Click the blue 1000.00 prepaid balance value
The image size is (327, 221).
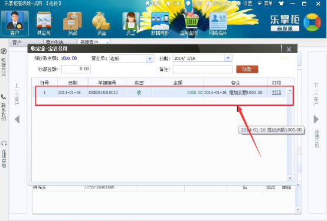click(x=69, y=58)
